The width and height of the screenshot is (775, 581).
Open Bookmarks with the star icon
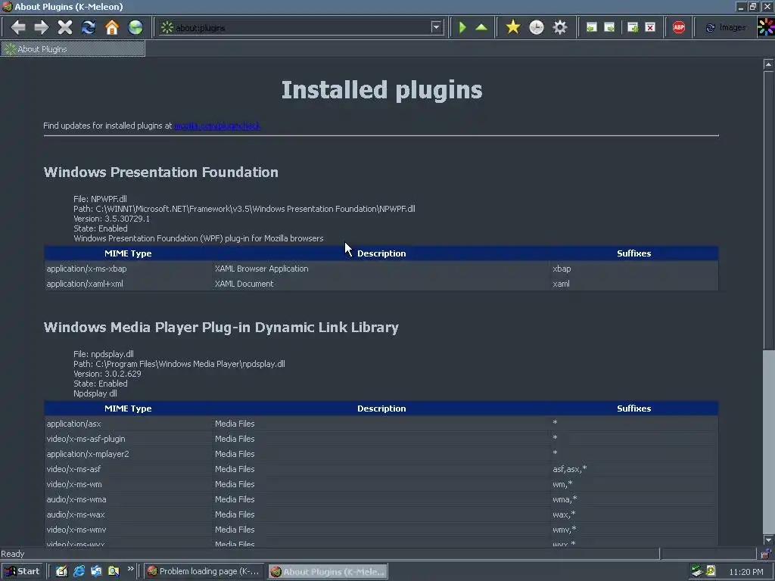click(x=513, y=27)
